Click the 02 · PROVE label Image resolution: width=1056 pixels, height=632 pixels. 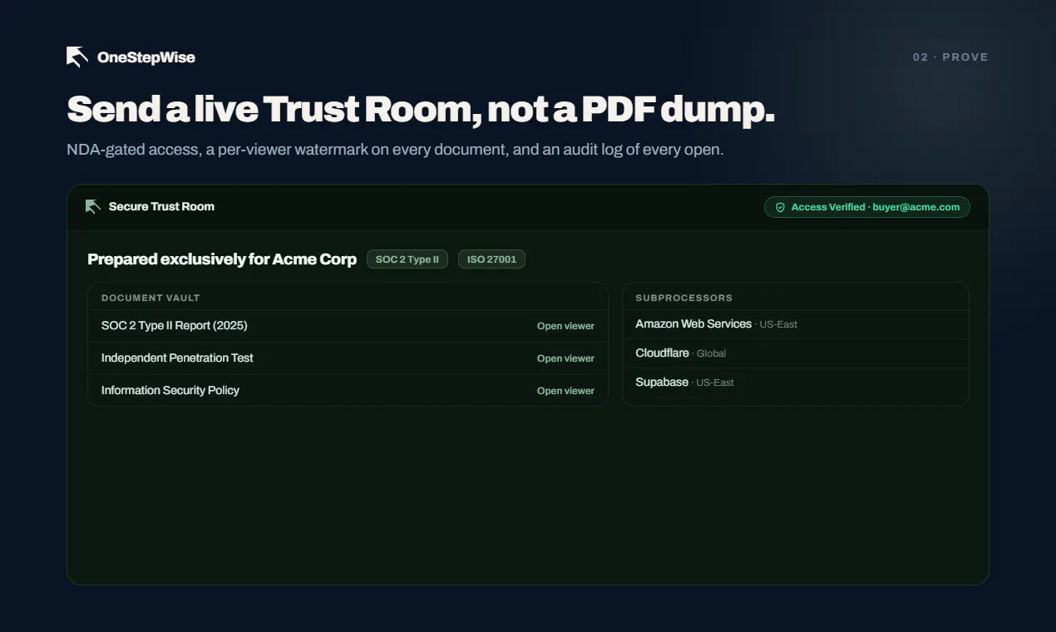(x=950, y=57)
